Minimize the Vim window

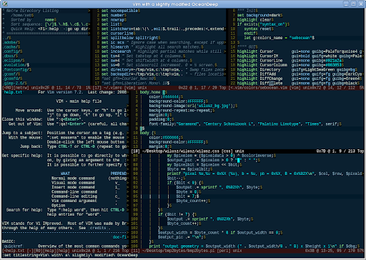pos(346,4)
